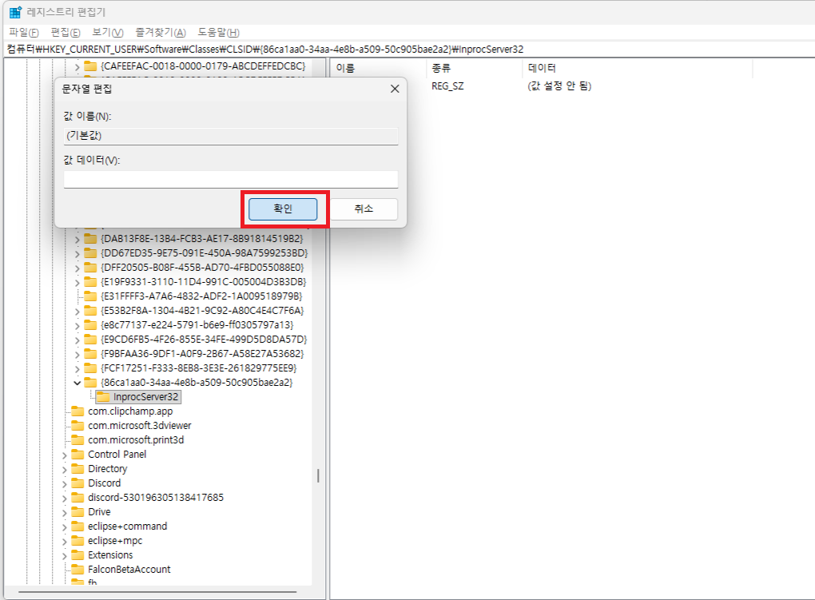Image resolution: width=815 pixels, height=600 pixels.
Task: Click folder icon of {E9CD6FB5-4F26-855E-34FE-499D5D8DA57D}
Action: (90, 340)
